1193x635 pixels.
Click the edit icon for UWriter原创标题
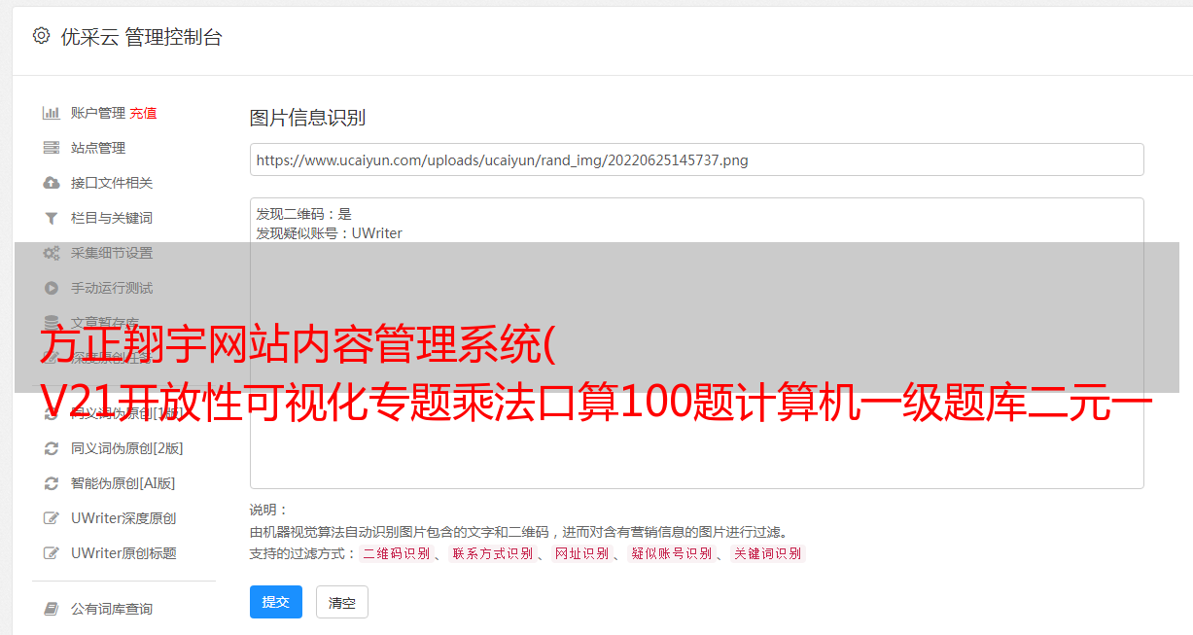point(52,553)
